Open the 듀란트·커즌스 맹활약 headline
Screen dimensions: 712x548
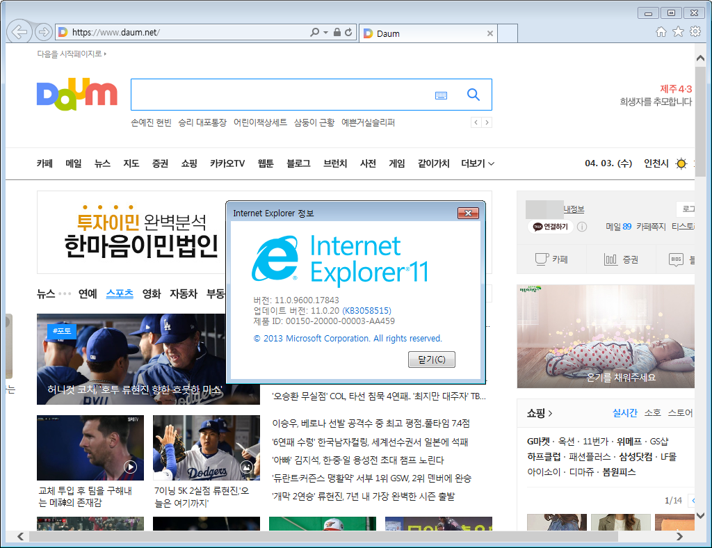372,478
